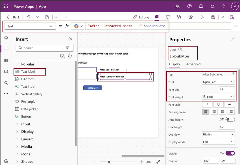Click the Publish icon
This screenshot has width=240, height=165.
(x=232, y=17)
